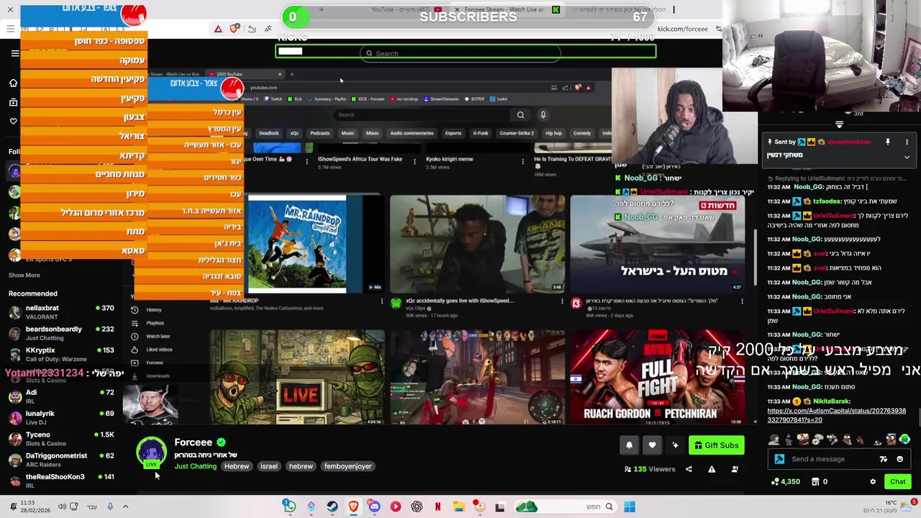Open ChatGPT from Windows taskbar
Image resolution: width=921 pixels, height=518 pixels.
click(x=417, y=506)
